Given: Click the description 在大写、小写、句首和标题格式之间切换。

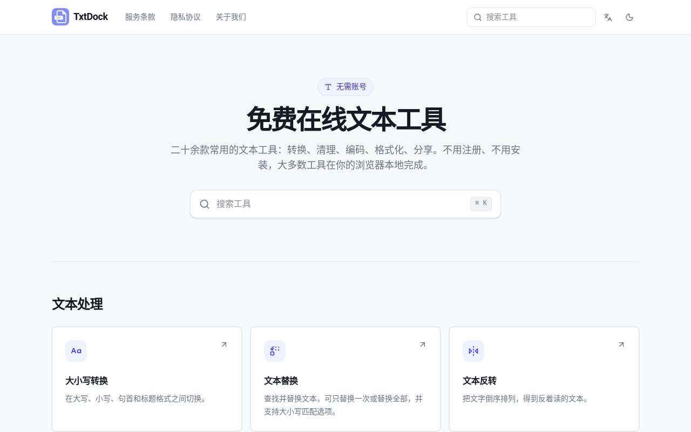Looking at the screenshot, I should pyautogui.click(x=137, y=399).
